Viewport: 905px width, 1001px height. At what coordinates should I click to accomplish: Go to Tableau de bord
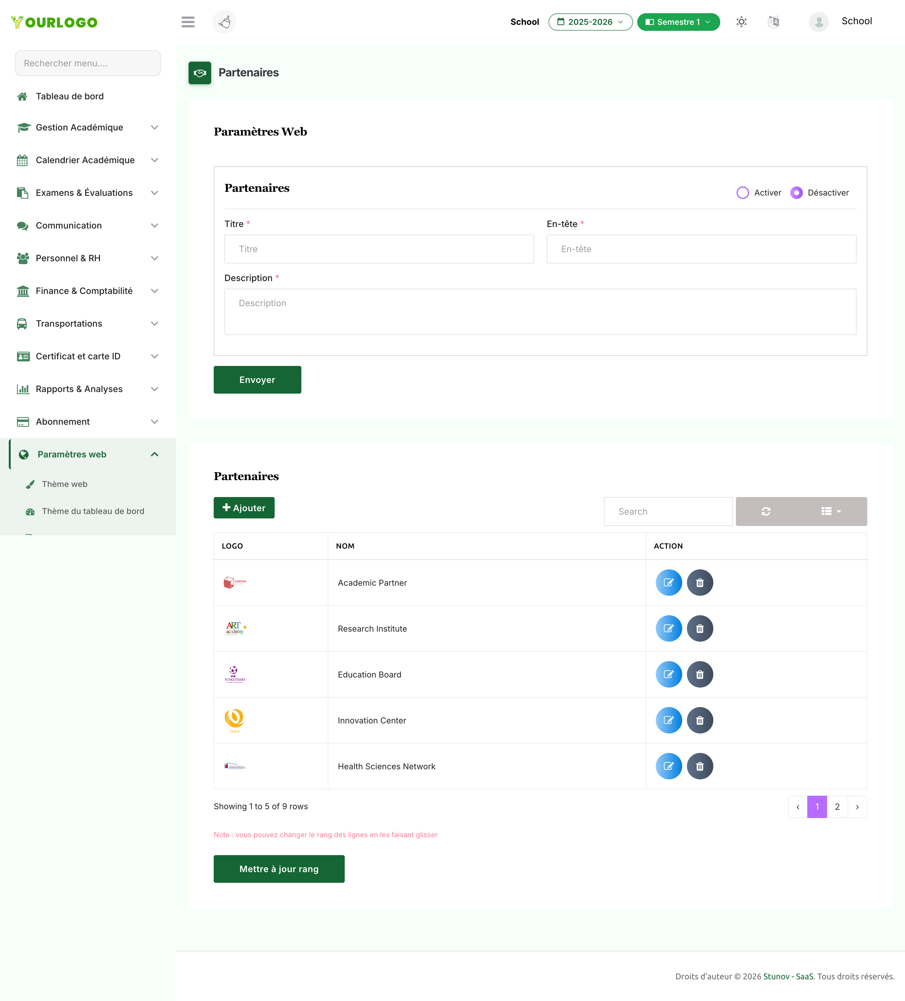[69, 96]
